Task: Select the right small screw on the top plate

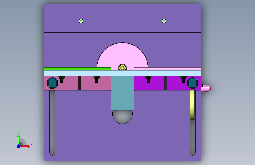Action: point(164,21)
